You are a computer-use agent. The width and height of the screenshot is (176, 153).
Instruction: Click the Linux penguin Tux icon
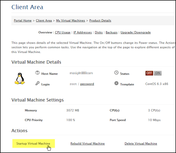click(x=20, y=78)
